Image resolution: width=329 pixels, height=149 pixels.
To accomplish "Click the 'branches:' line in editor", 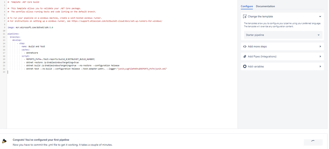I will [x=15, y=37].
